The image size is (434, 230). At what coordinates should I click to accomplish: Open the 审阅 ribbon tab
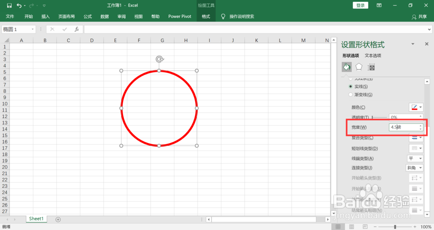(x=122, y=16)
